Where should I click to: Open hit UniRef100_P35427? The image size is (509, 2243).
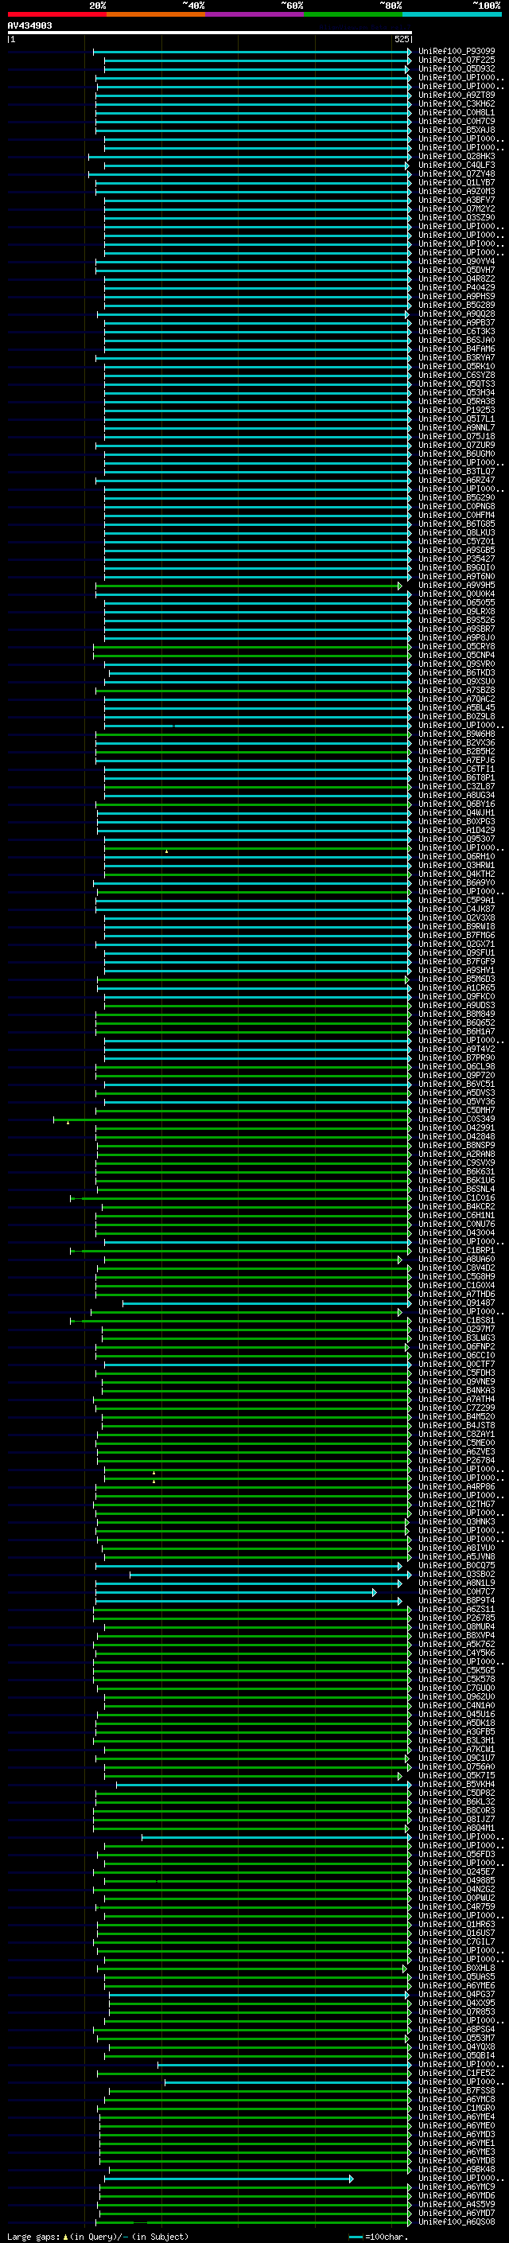[456, 559]
